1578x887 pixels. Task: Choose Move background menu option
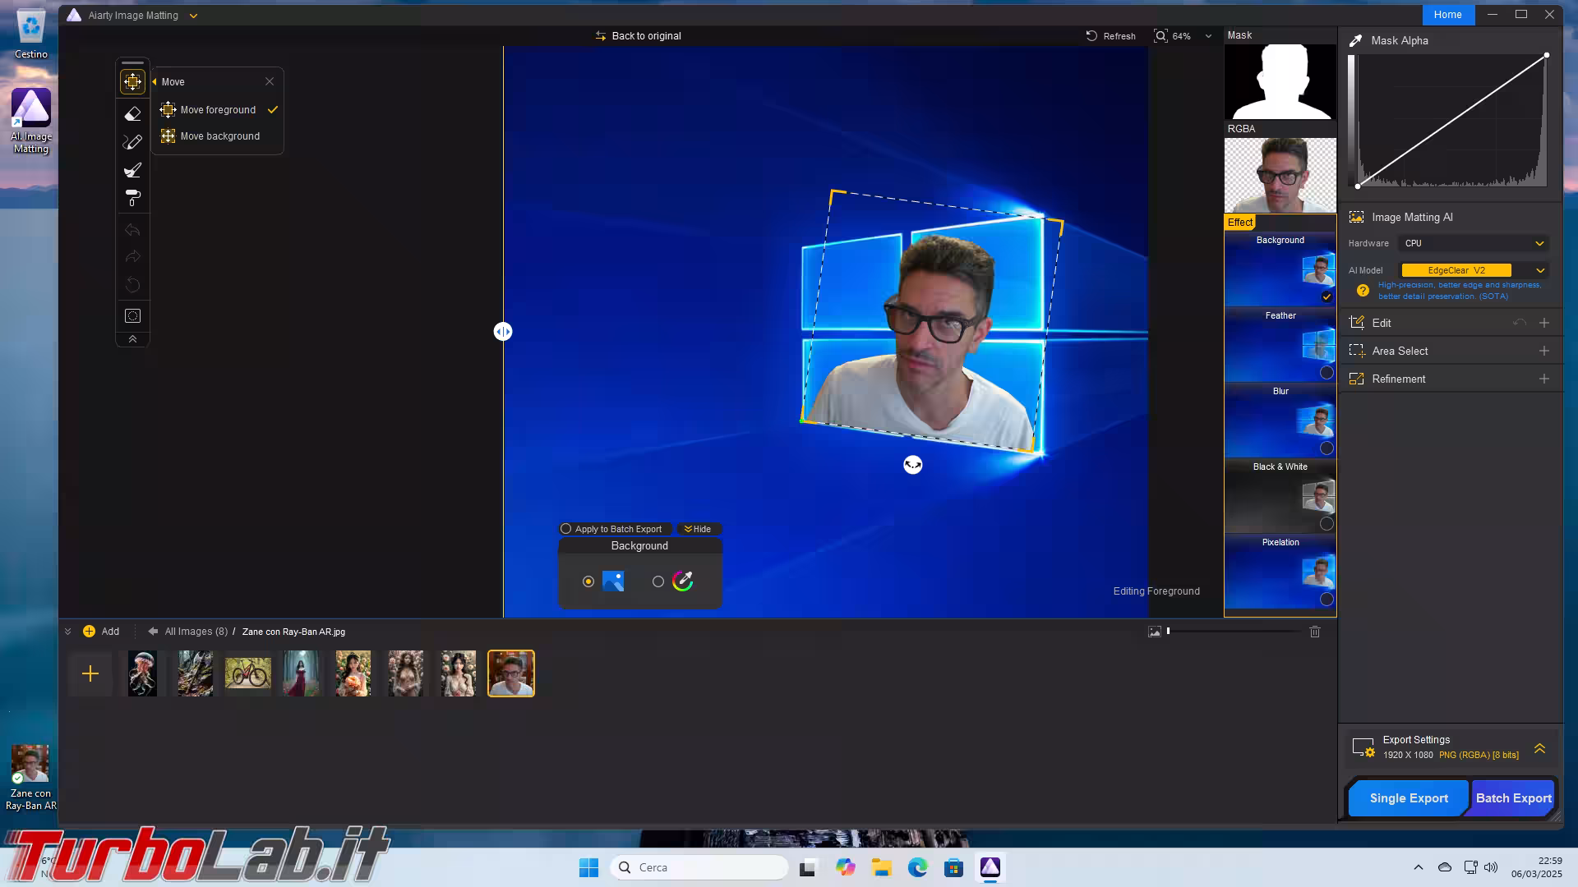(x=219, y=136)
